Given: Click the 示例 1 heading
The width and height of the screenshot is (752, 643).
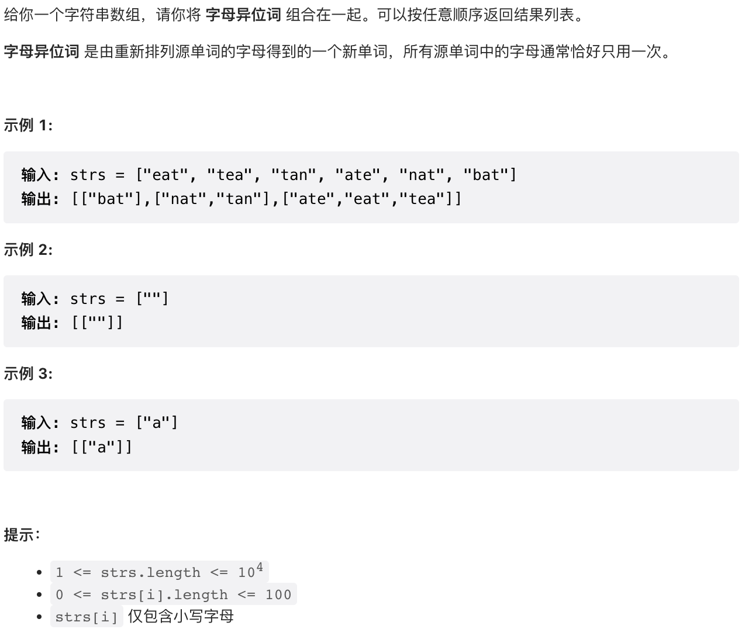Looking at the screenshot, I should coord(28,125).
